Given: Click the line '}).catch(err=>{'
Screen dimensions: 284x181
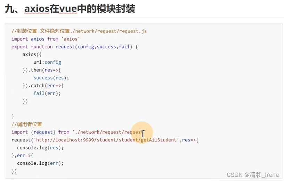Looking at the screenshot, I should point(43,85).
